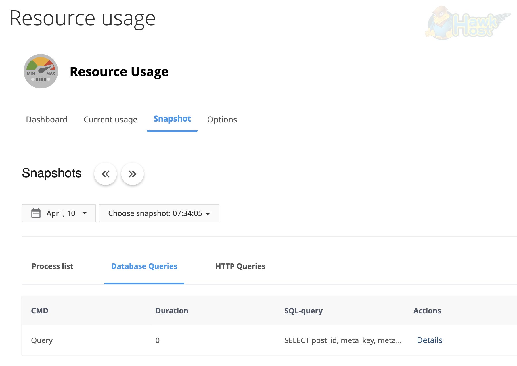517x366 pixels.
Task: Open the Current usage tab
Action: (110, 119)
